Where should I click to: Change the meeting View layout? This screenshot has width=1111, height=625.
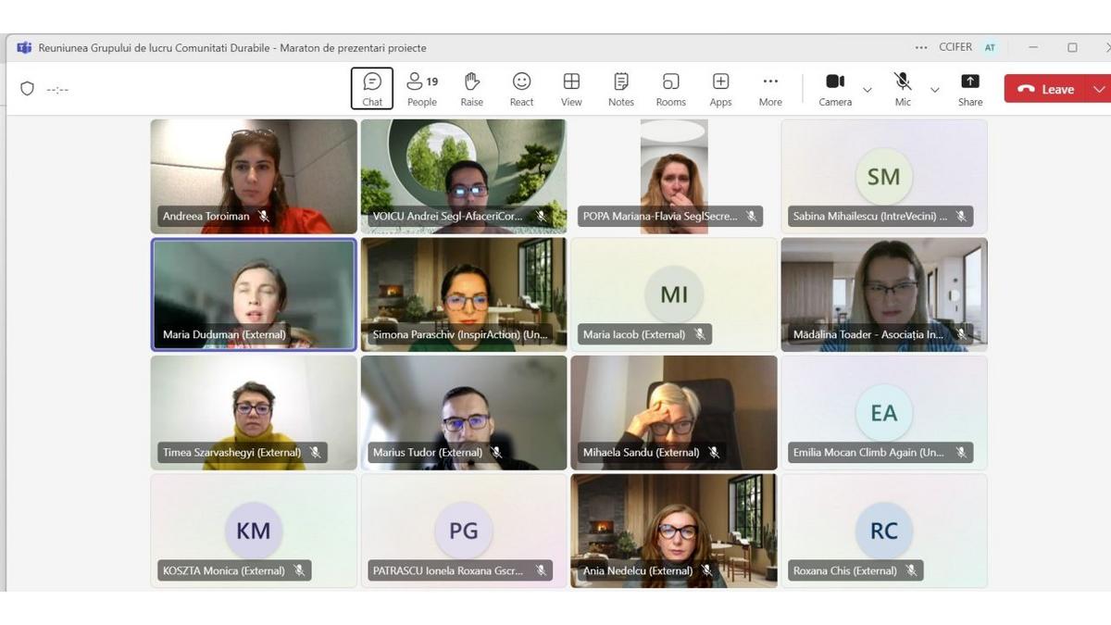pyautogui.click(x=571, y=89)
